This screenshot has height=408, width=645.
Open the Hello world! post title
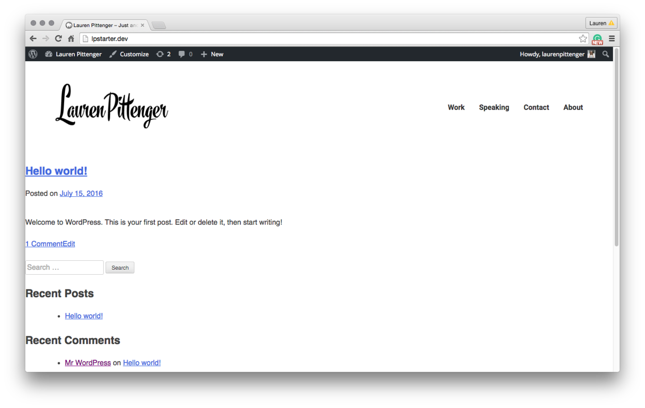point(56,171)
